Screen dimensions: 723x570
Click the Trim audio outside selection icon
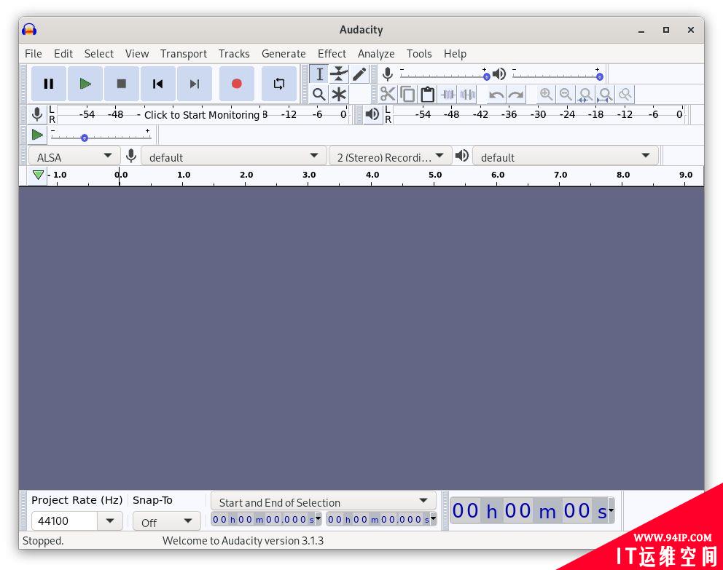pyautogui.click(x=448, y=95)
